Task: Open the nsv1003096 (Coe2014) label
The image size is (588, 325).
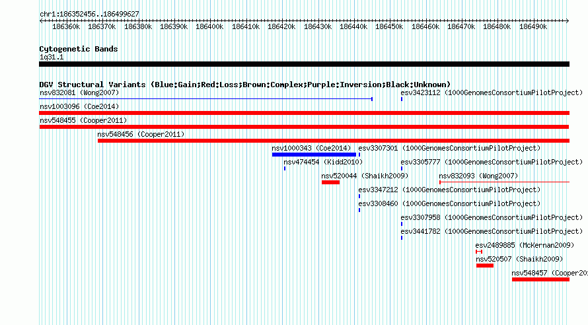Action: coord(79,106)
